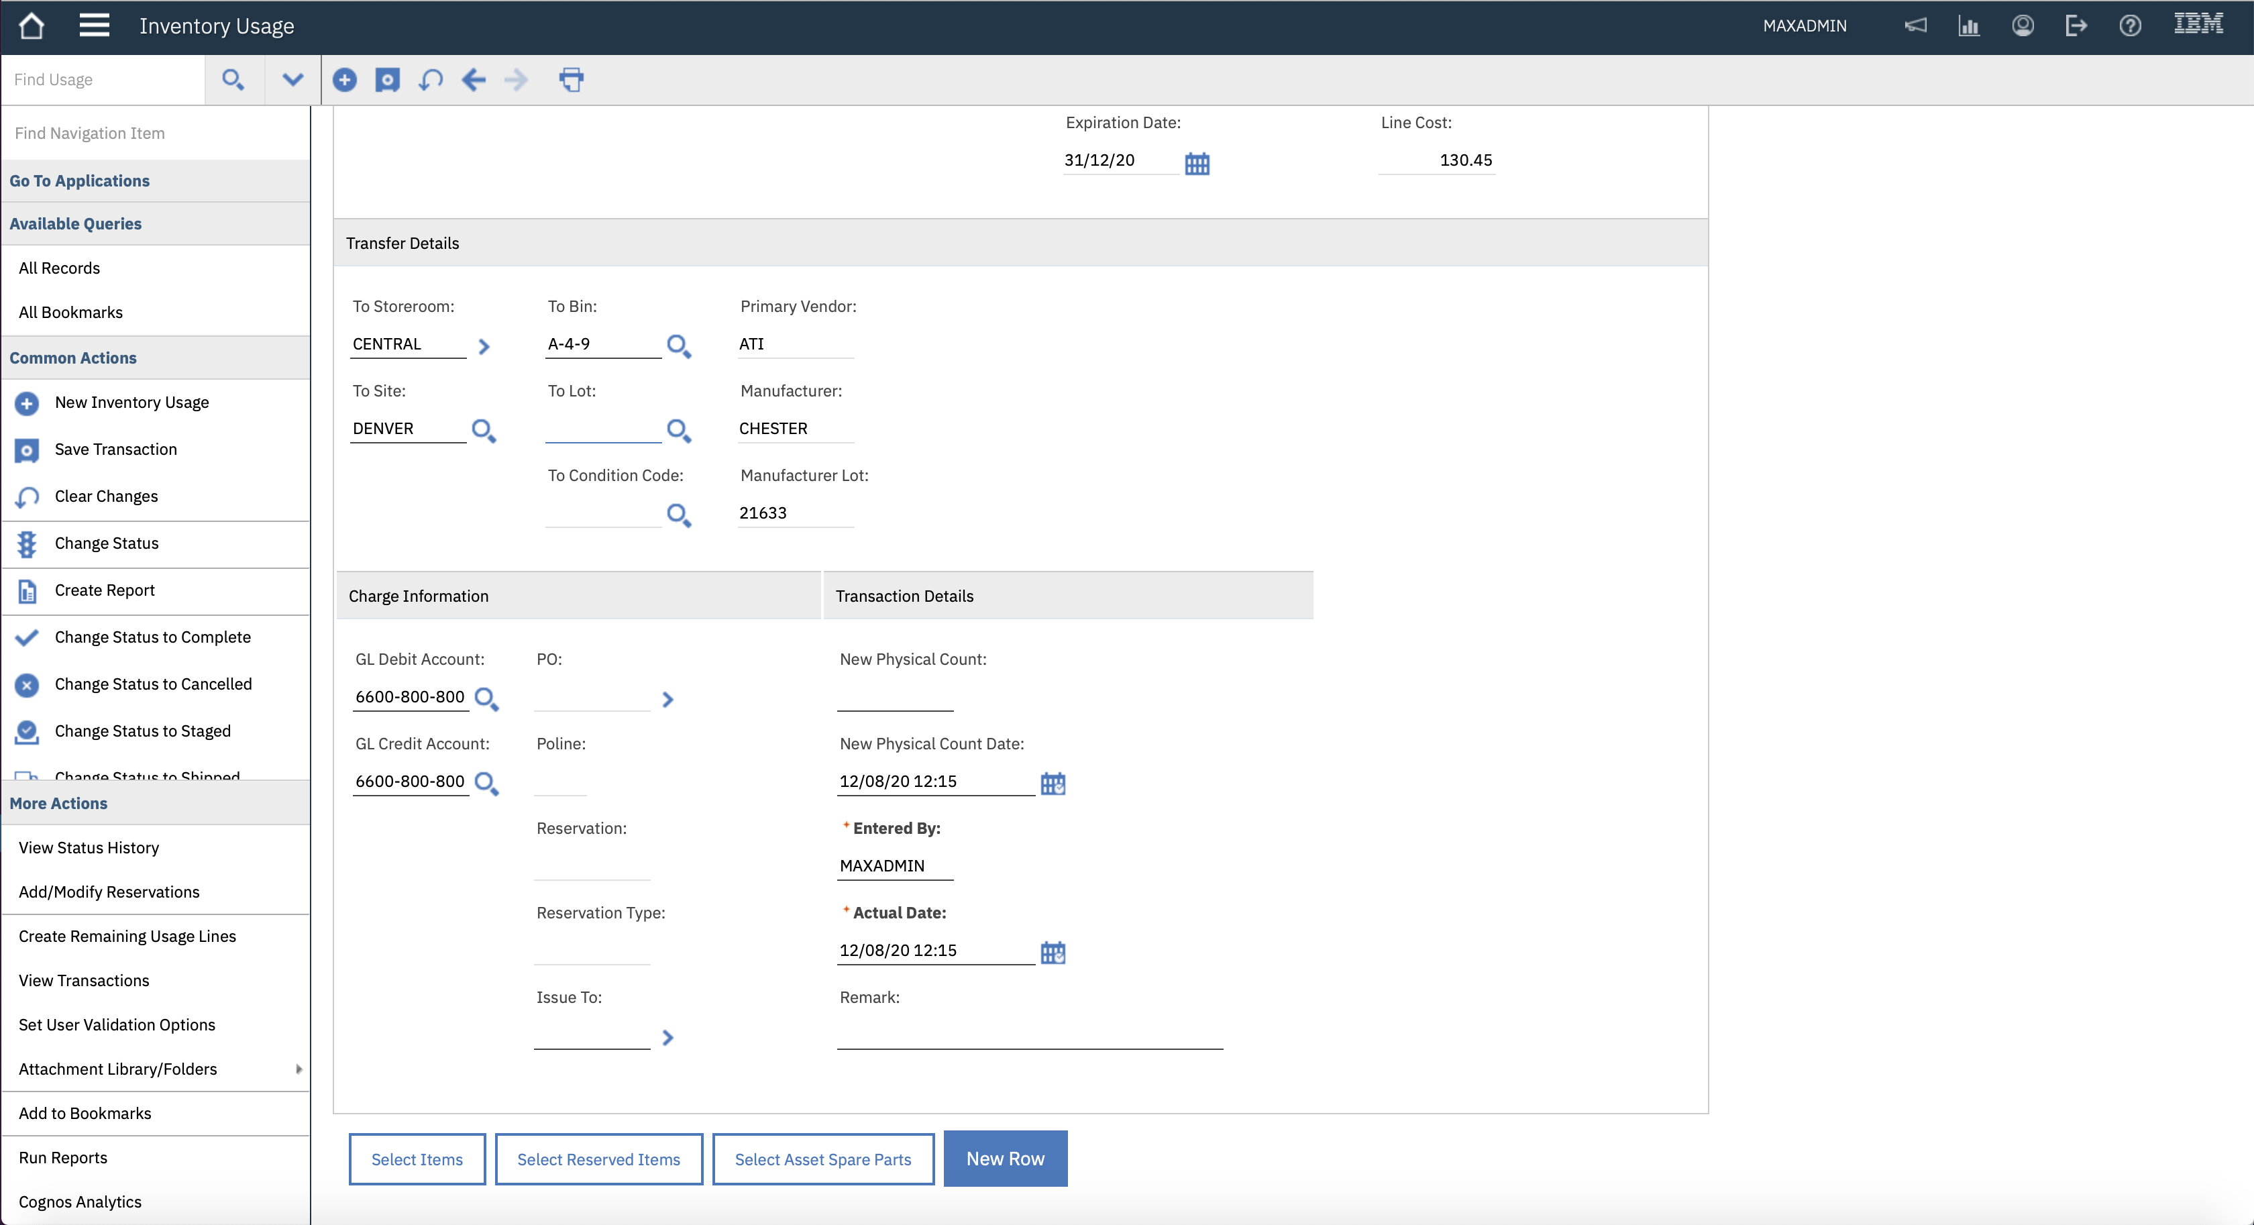Click the previous record arrow in the toolbar
The height and width of the screenshot is (1225, 2254).
coord(474,80)
